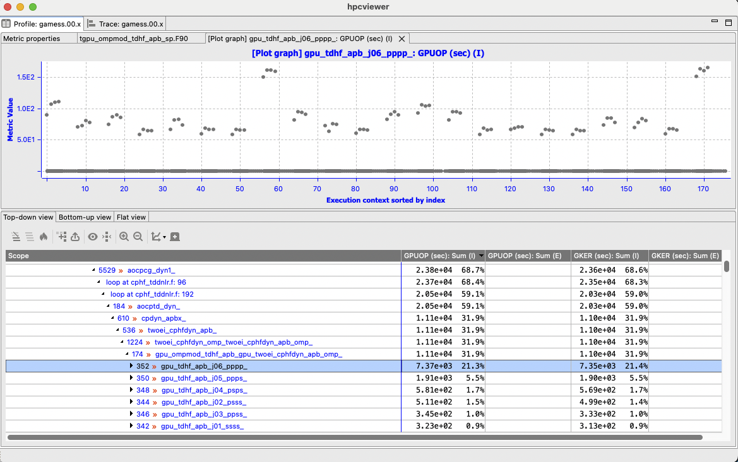Image resolution: width=738 pixels, height=462 pixels.
Task: Open the add derived metric tool
Action: pyautogui.click(x=61, y=237)
